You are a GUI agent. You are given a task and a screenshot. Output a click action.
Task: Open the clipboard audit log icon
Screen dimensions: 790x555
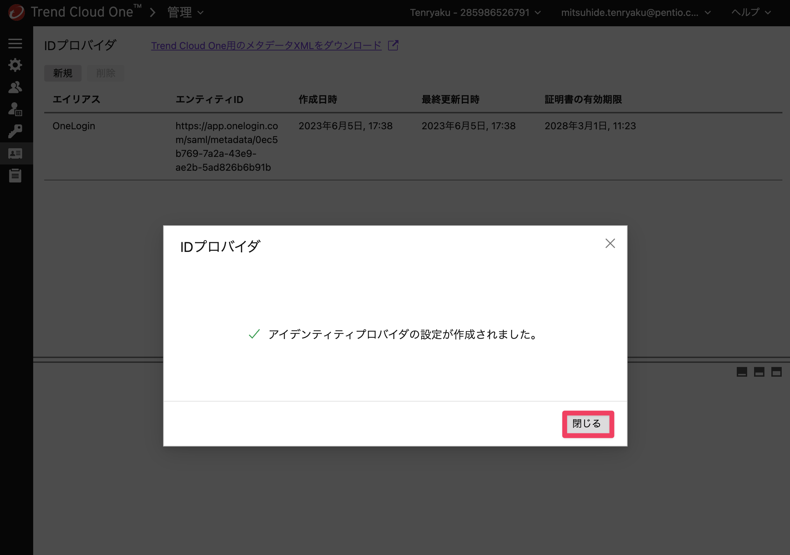pos(15,176)
